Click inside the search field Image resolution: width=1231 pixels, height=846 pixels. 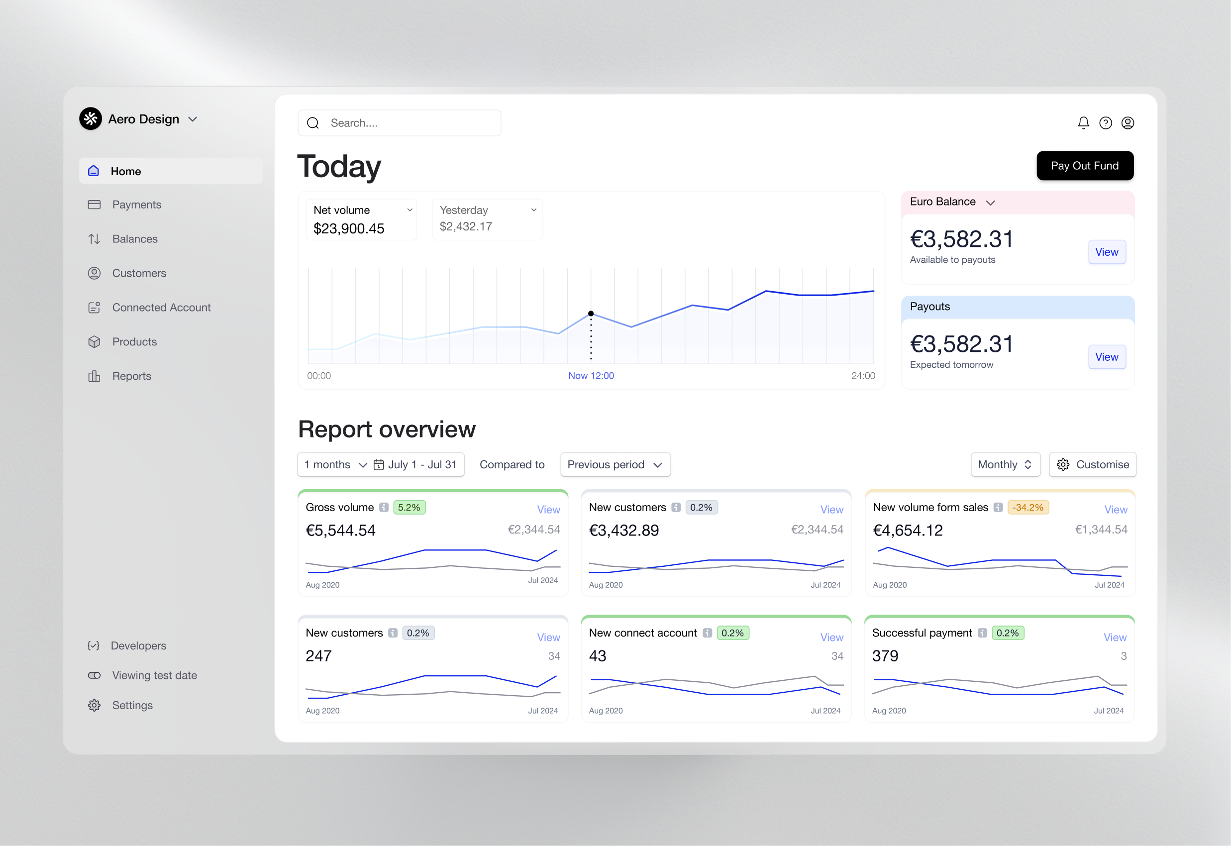coord(399,122)
